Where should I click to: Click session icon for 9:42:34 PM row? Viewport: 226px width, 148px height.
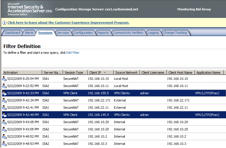coord(4,100)
